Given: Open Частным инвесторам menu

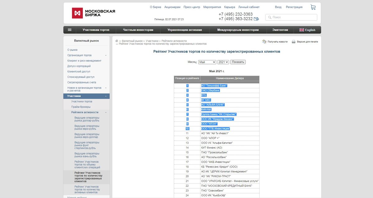Looking at the screenshot, I should pos(138,30).
